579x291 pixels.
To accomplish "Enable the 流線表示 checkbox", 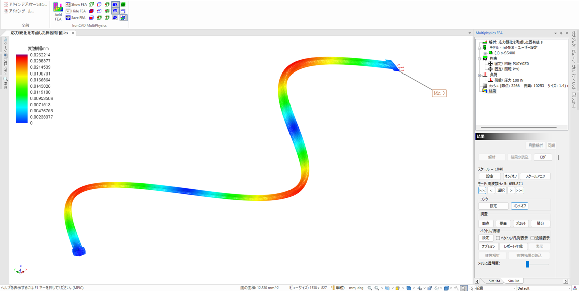I will (x=532, y=238).
